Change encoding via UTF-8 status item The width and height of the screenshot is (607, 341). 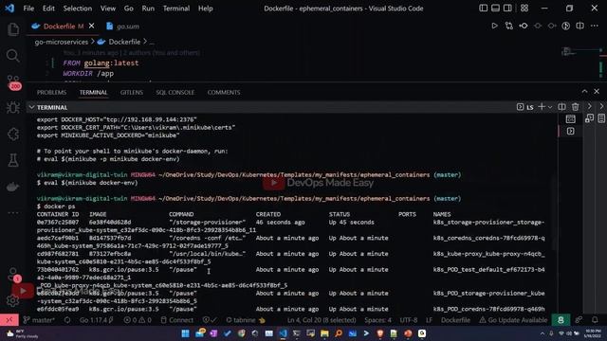tap(409, 320)
